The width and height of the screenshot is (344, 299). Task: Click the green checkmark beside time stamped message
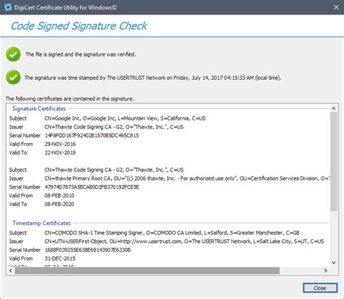tap(13, 78)
